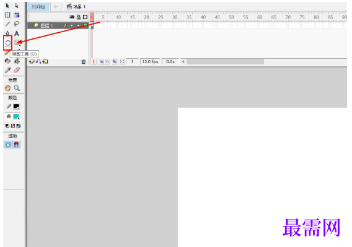Click the Center Frame button

[x=94, y=61]
